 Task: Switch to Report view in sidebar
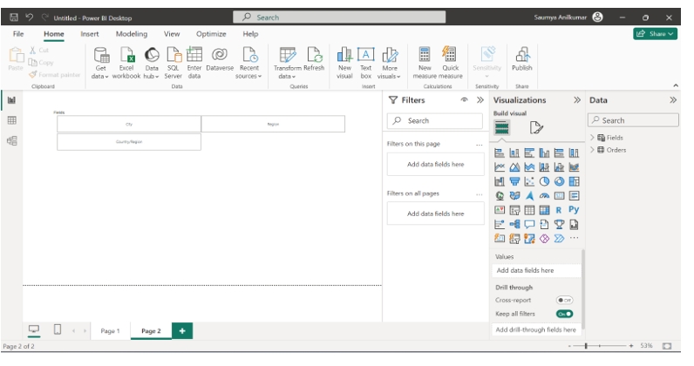pyautogui.click(x=11, y=100)
